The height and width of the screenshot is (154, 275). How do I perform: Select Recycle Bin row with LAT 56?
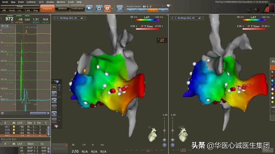pyautogui.click(x=33, y=148)
